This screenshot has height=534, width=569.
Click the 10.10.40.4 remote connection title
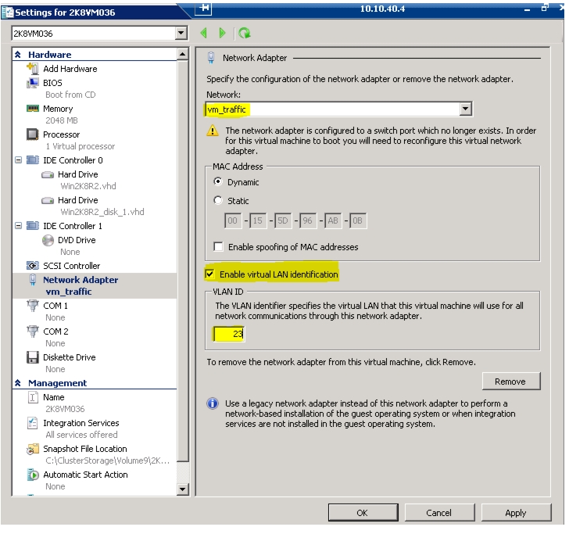point(382,9)
